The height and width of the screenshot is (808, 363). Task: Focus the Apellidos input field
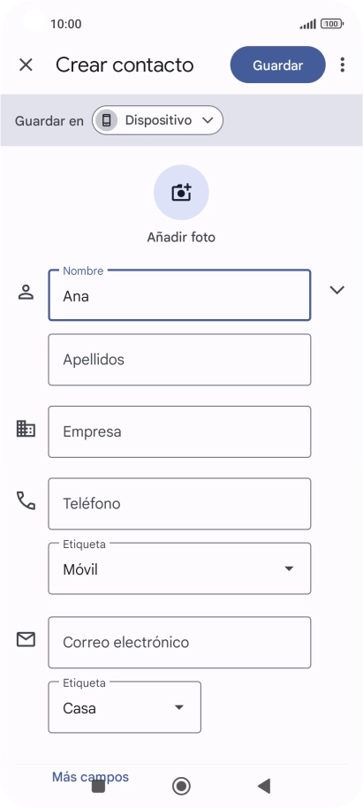click(179, 360)
